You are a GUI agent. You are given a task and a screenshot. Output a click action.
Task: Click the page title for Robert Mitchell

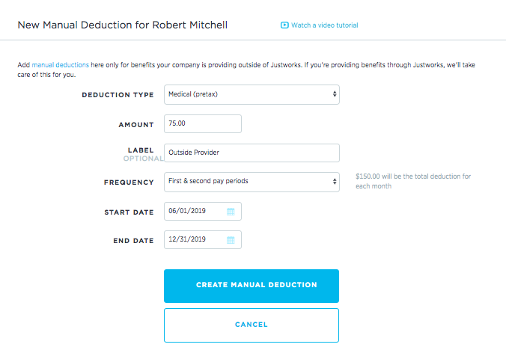pyautogui.click(x=123, y=25)
